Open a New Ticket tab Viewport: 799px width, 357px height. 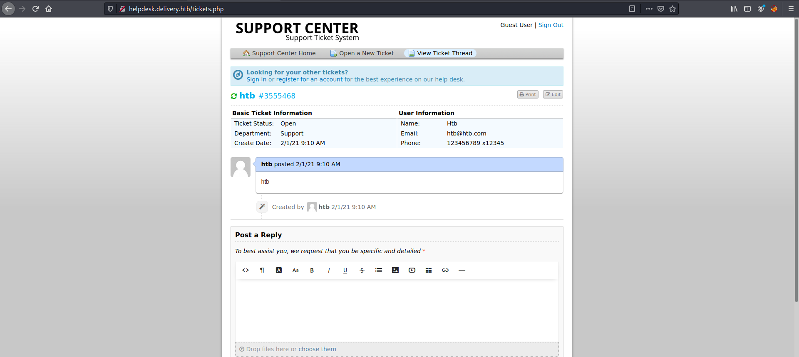pyautogui.click(x=362, y=53)
